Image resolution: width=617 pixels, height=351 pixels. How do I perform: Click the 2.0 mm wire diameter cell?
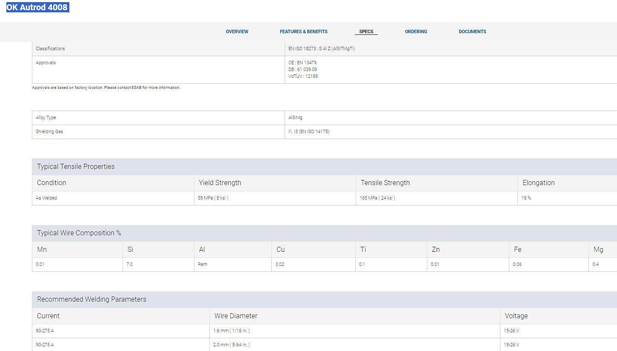coord(231,345)
